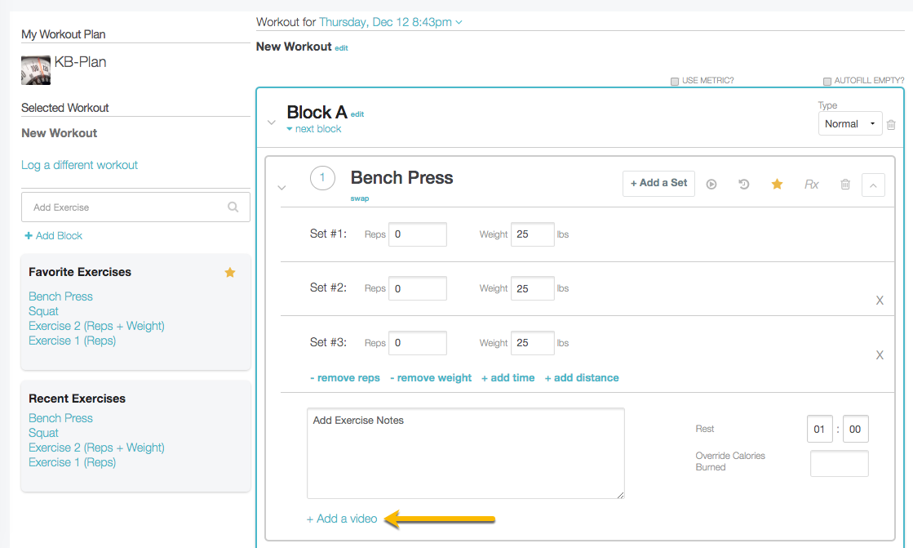This screenshot has height=548, width=913.
Task: Delete the Bench Press exercise
Action: click(x=845, y=185)
